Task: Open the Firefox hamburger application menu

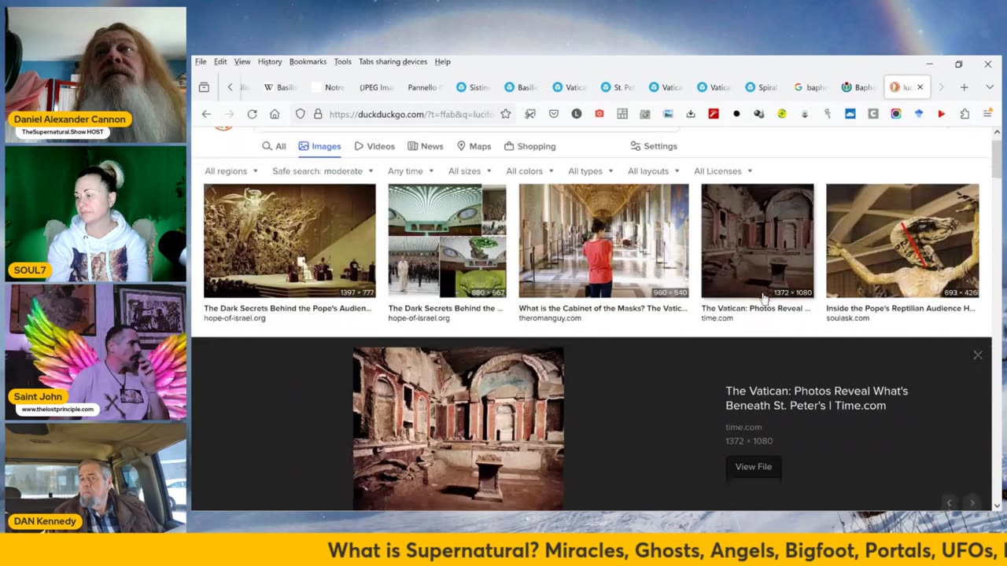Action: [x=987, y=114]
